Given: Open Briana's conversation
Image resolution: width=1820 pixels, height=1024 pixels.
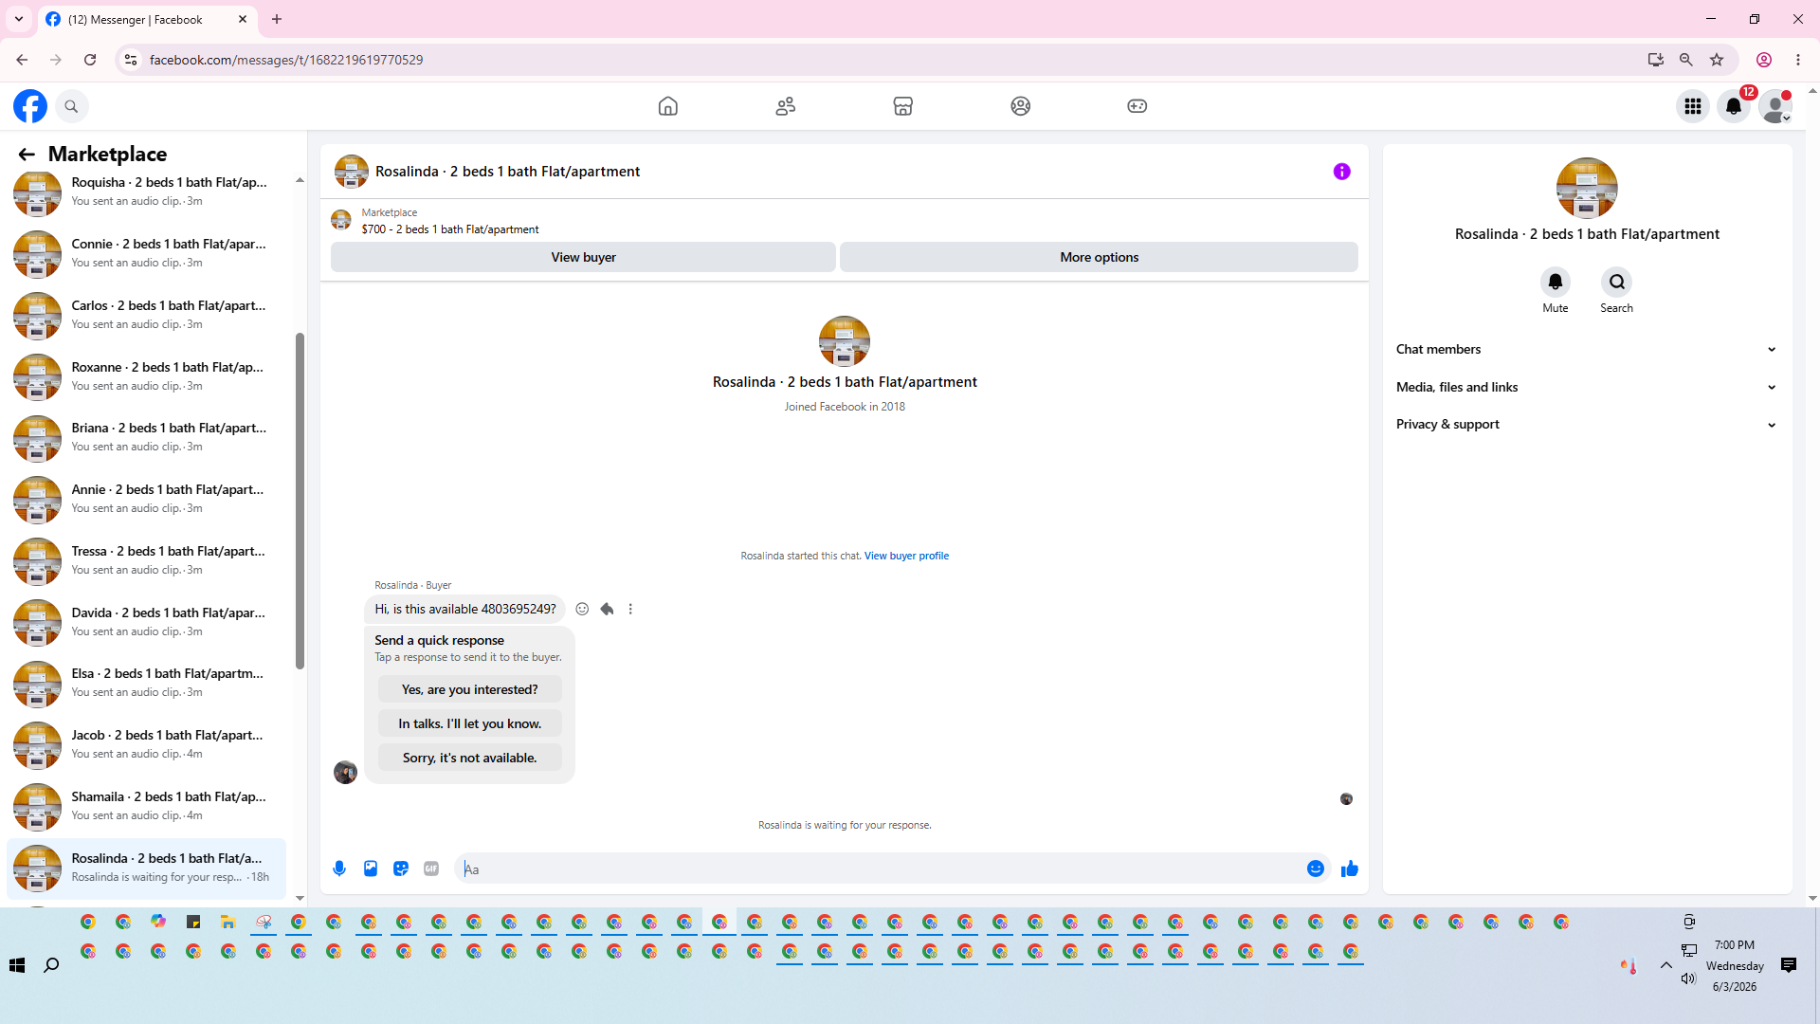Looking at the screenshot, I should (x=147, y=437).
